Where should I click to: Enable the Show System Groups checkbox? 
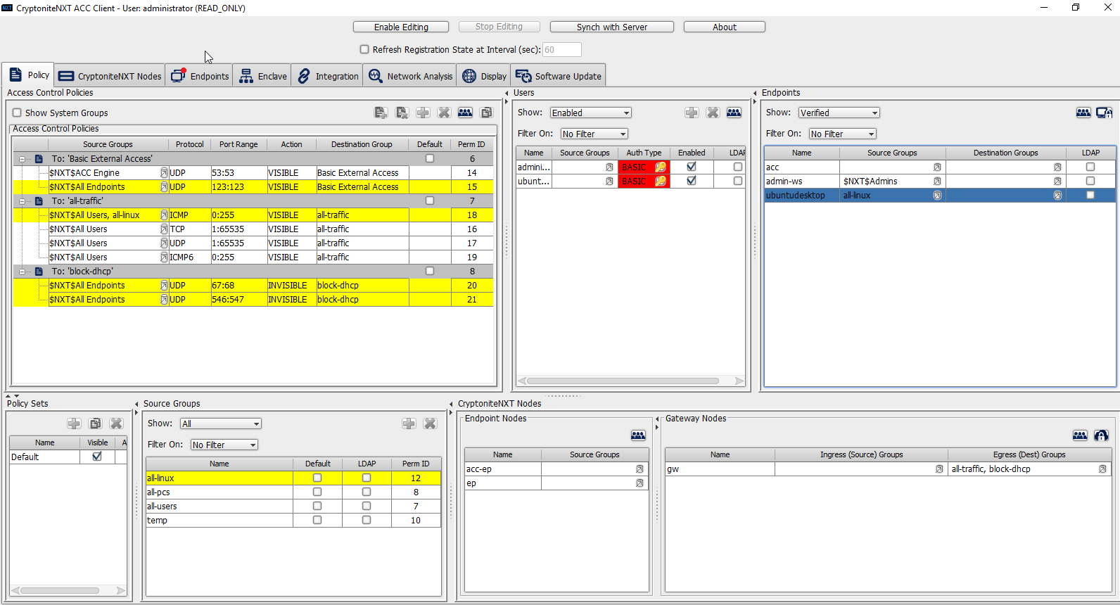[x=17, y=113]
